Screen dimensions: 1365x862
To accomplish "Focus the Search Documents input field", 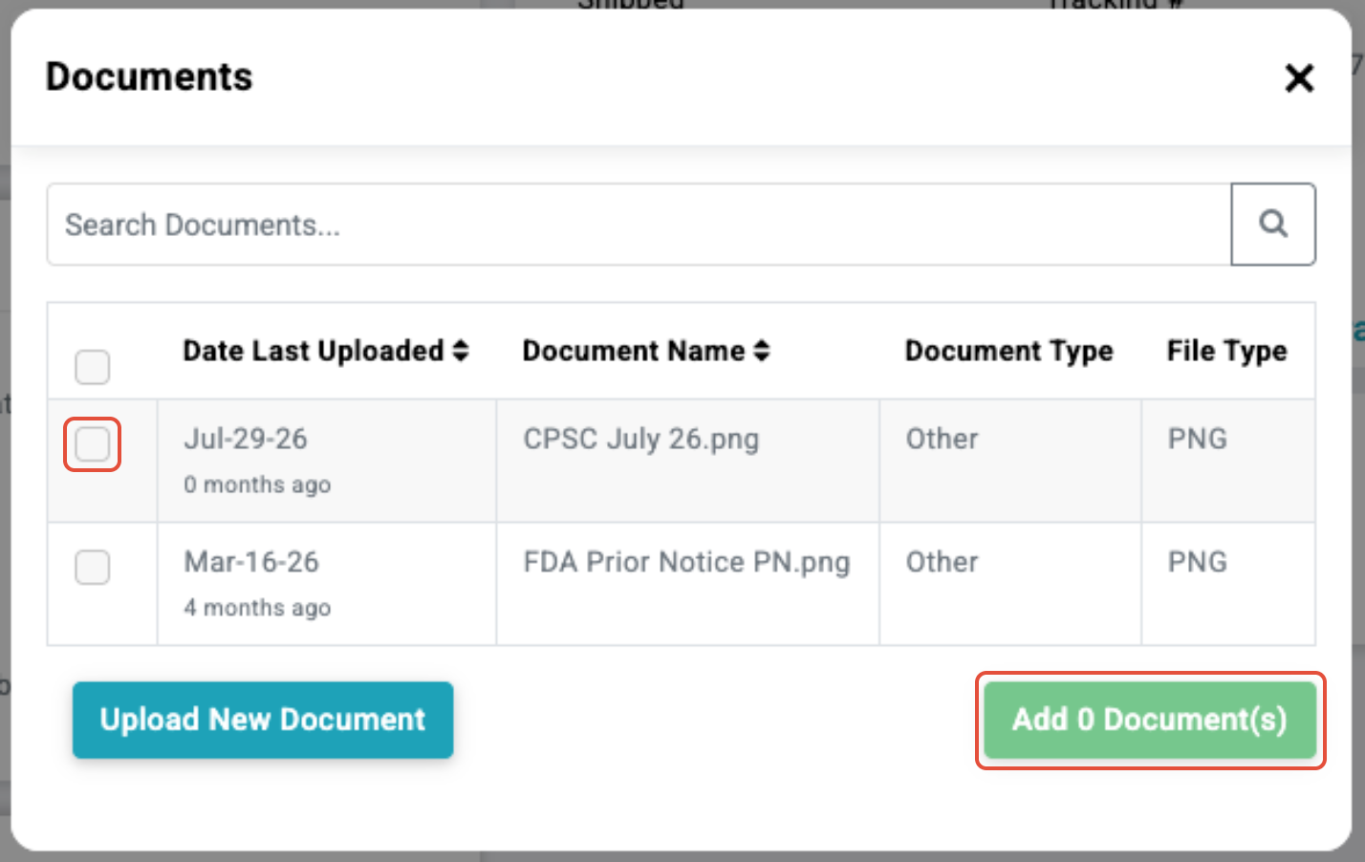I will 639,225.
